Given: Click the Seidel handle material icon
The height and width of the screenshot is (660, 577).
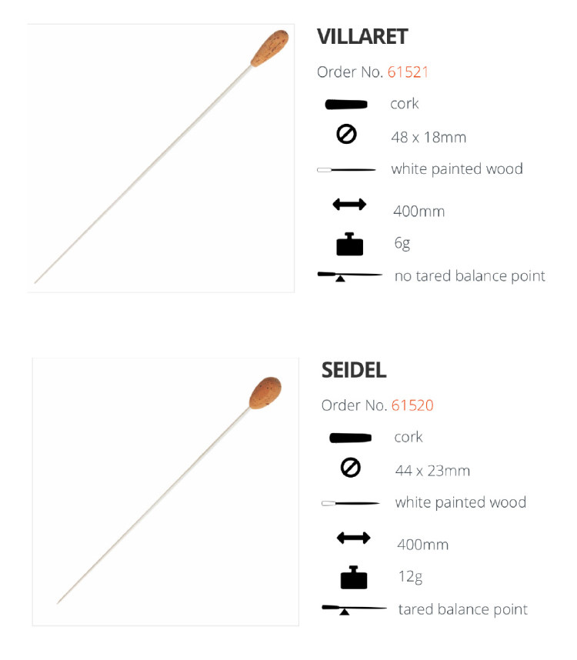Looking at the screenshot, I should coord(351,438).
